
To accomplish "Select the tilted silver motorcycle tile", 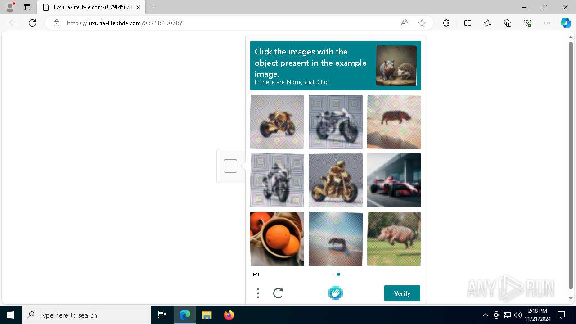I will [x=277, y=180].
